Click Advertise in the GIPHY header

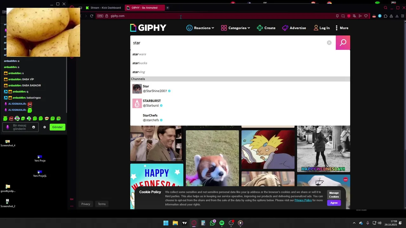(x=294, y=28)
